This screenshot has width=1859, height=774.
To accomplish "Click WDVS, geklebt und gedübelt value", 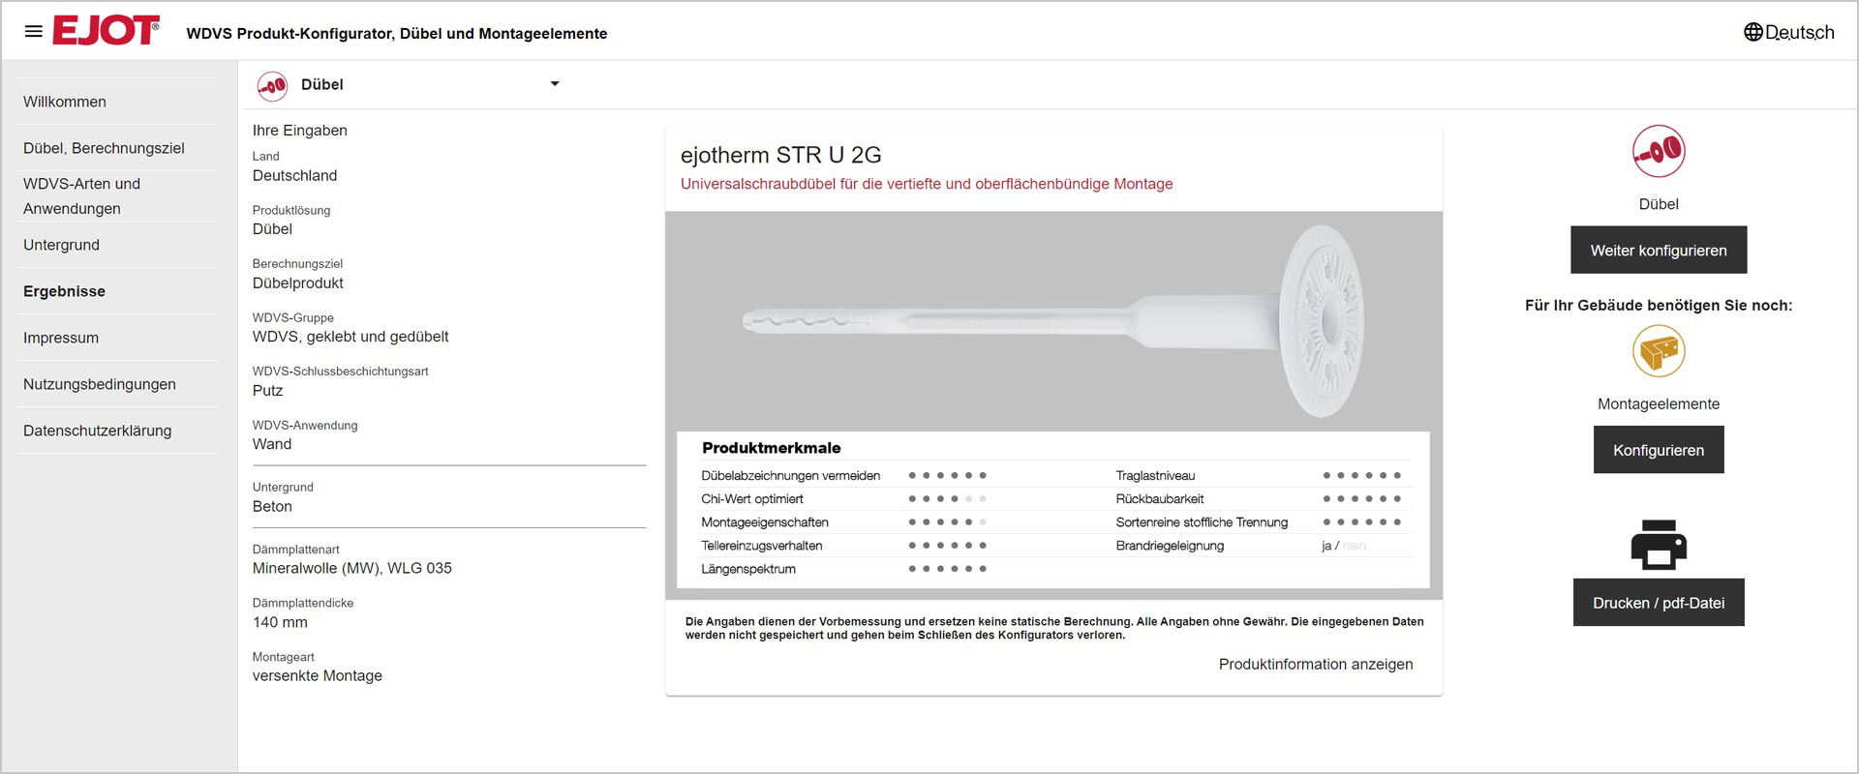I will pyautogui.click(x=350, y=337).
